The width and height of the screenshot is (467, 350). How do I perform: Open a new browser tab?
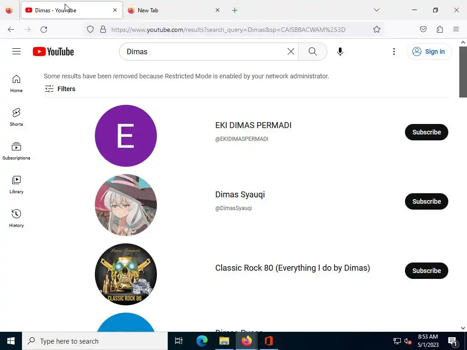(x=235, y=10)
